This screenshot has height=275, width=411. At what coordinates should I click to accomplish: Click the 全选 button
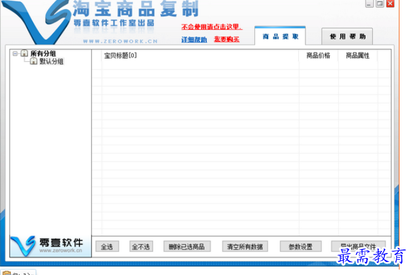click(x=107, y=247)
